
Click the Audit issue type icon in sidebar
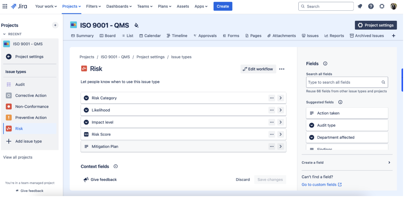[9, 84]
